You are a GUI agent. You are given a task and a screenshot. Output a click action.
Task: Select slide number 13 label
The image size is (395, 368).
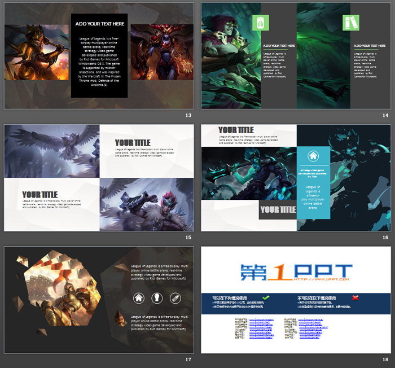click(x=188, y=115)
